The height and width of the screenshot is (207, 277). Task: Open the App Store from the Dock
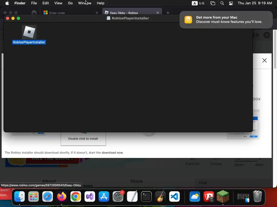click(x=104, y=196)
